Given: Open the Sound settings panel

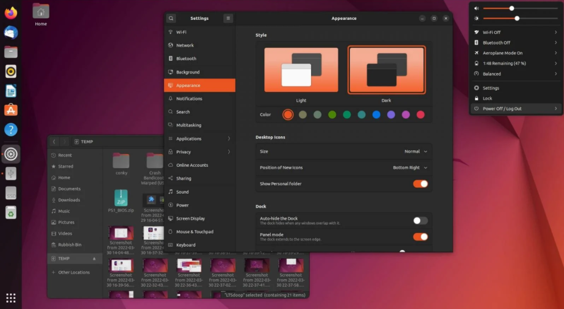Looking at the screenshot, I should (x=200, y=192).
